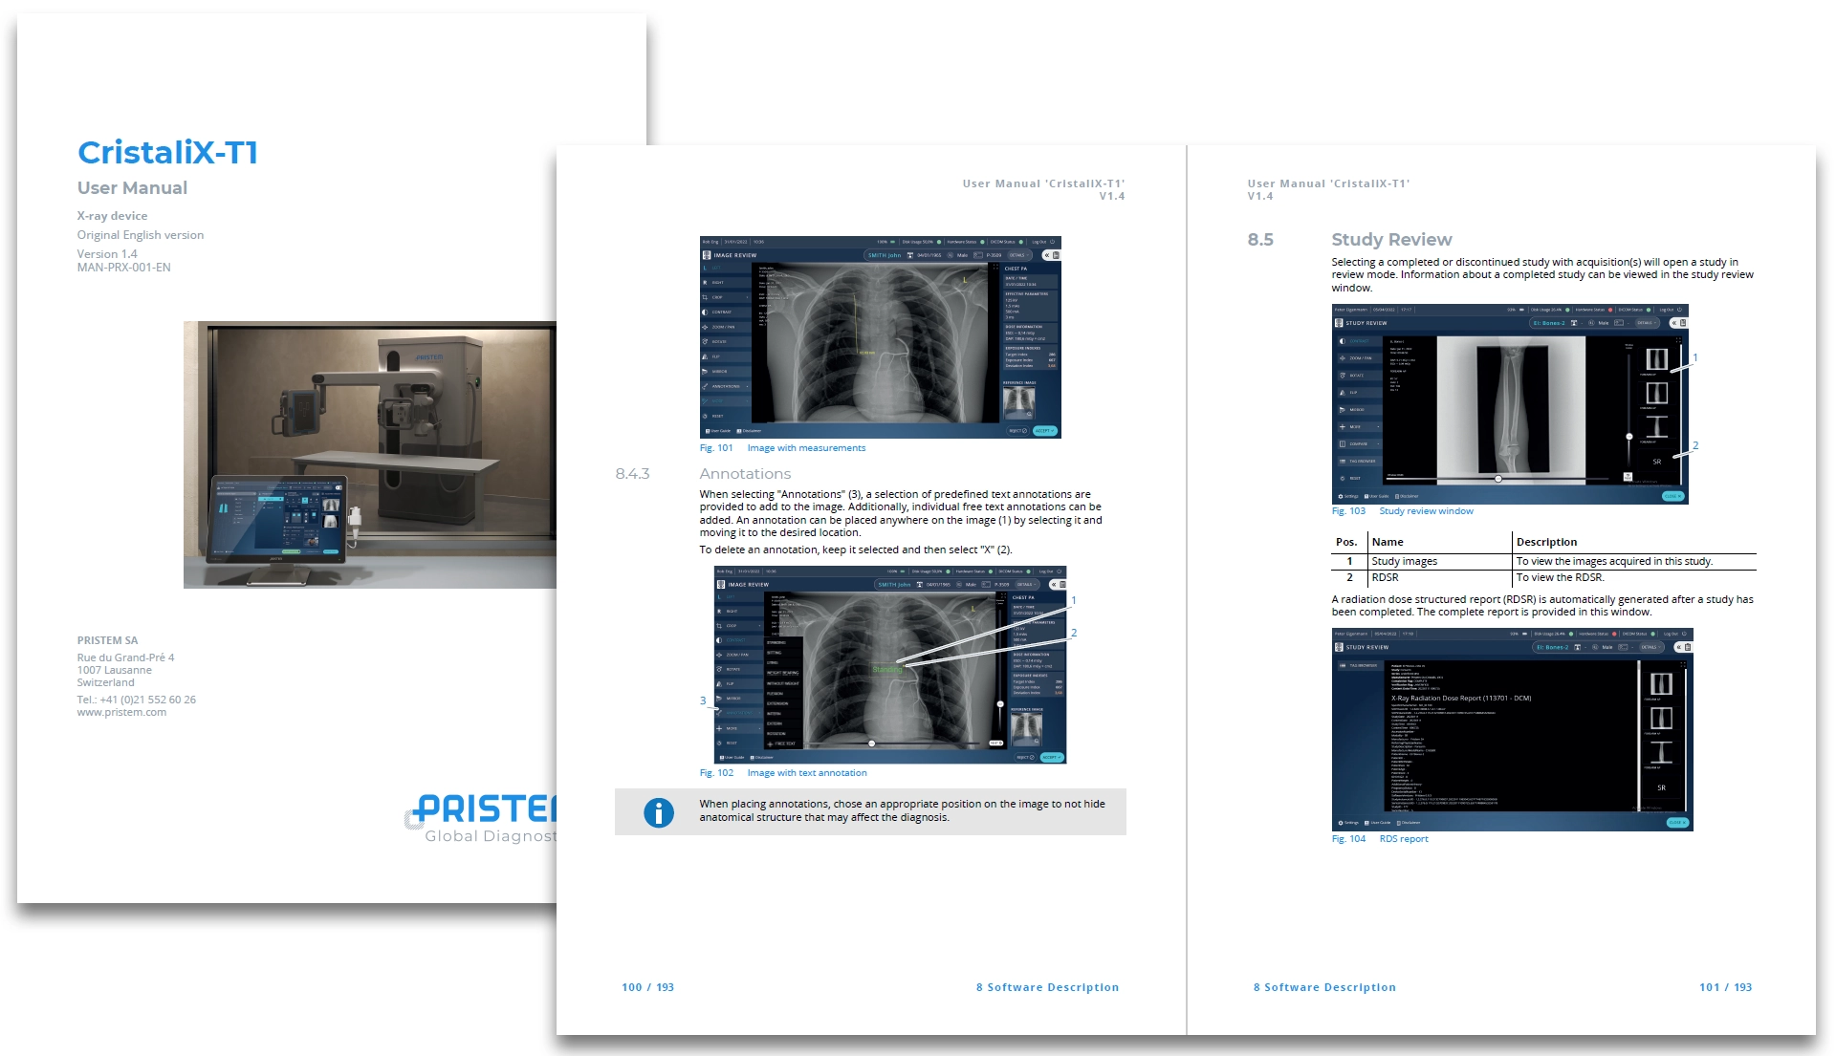Viewport: 1836px width, 1056px height.
Task: Choose Weight Bearing in Fig. 102 annotation list
Action: (782, 673)
